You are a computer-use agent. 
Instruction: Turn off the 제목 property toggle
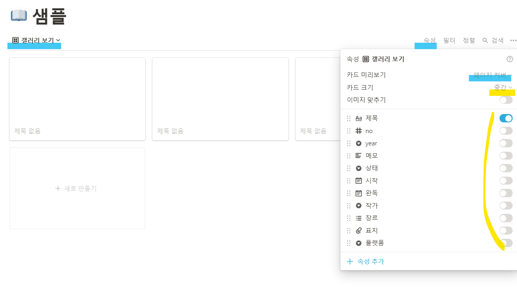[x=506, y=118]
